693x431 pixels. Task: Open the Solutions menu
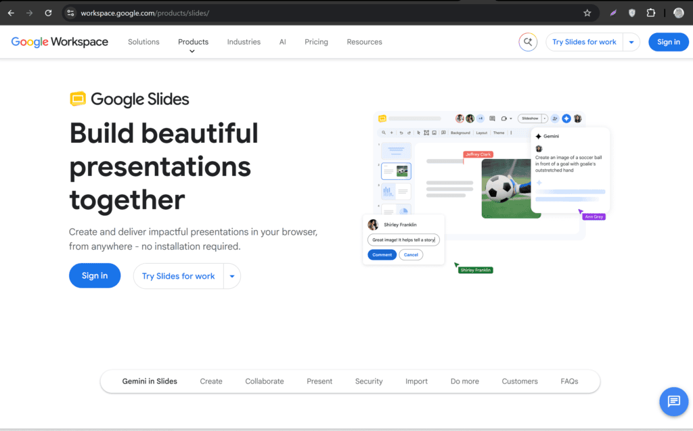pyautogui.click(x=143, y=42)
